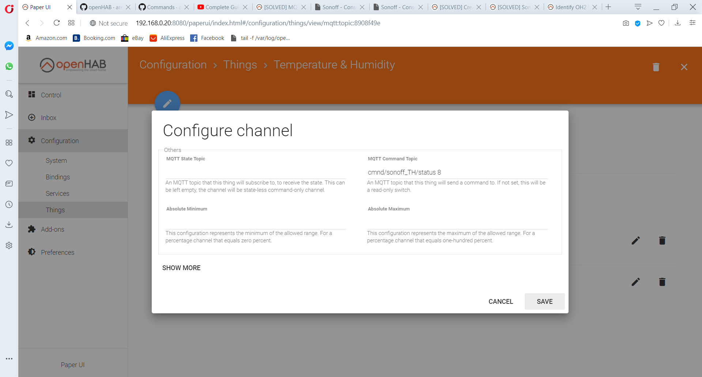Image resolution: width=702 pixels, height=377 pixels.
Task: Open the Booking.com bookmark
Action: click(94, 38)
